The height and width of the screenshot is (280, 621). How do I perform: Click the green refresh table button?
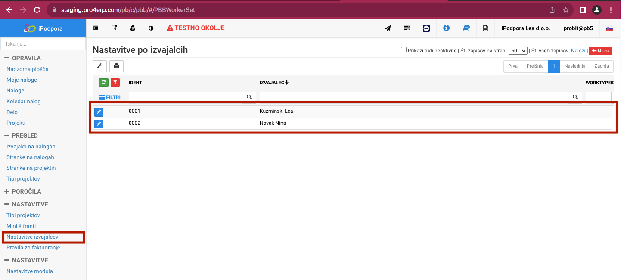(x=104, y=83)
